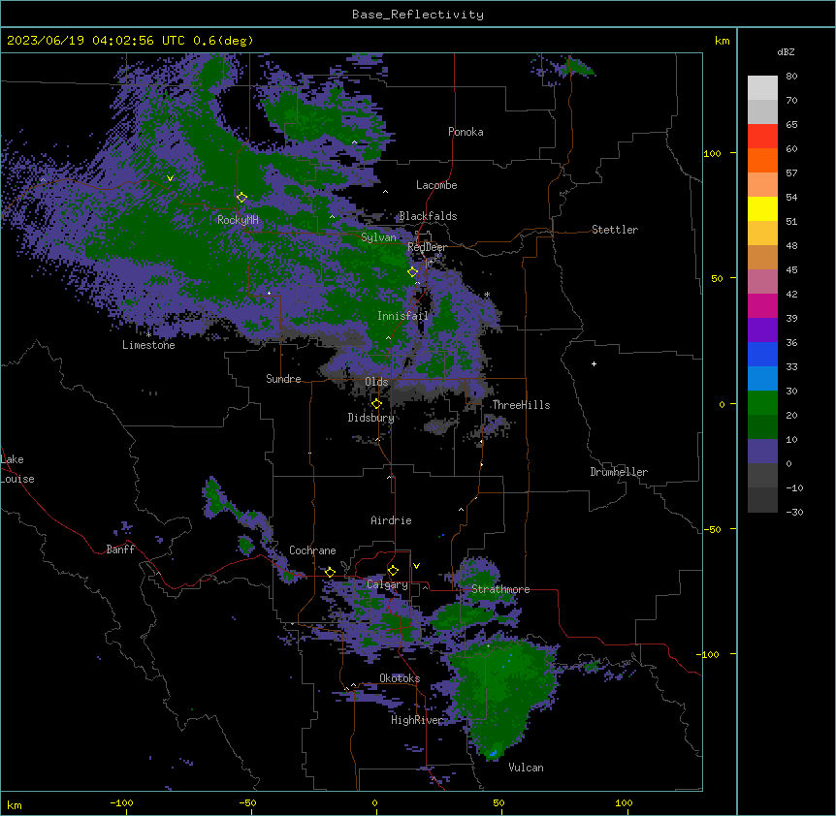Click the 100 km label on right axis
This screenshot has height=816, width=836.
(712, 153)
